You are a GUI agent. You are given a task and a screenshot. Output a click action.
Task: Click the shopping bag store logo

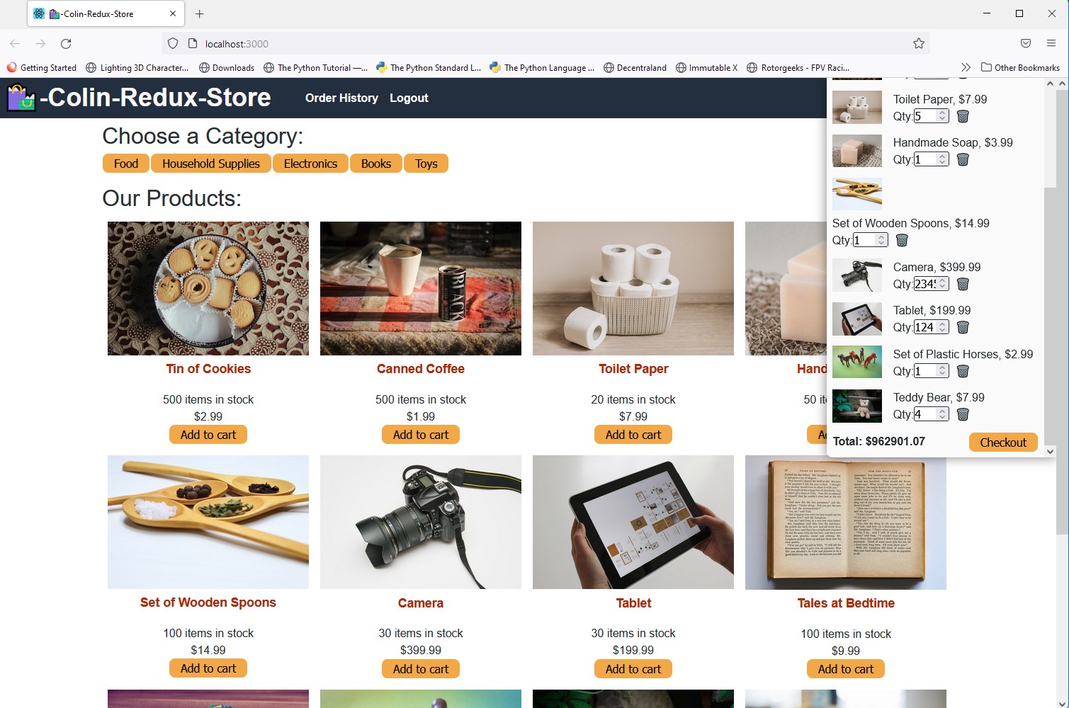point(21,98)
